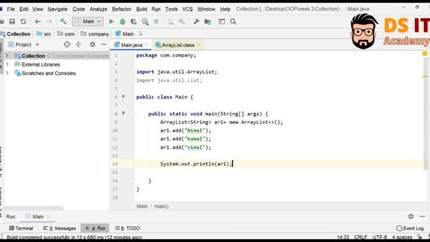Open the Main run configuration dropdown
Screen dimensions: 430x242
pos(88,22)
